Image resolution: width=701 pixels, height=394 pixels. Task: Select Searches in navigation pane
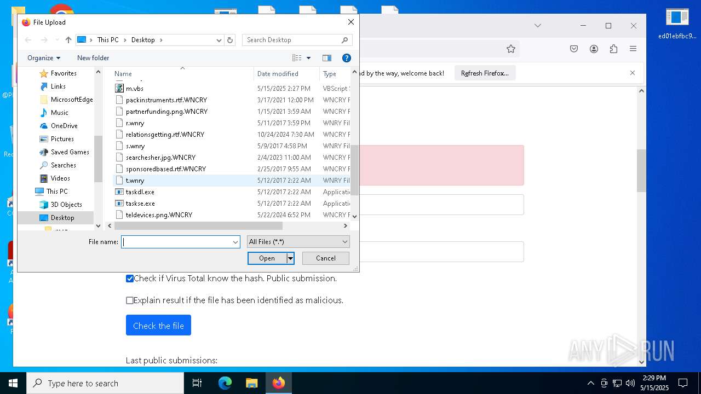tap(64, 165)
